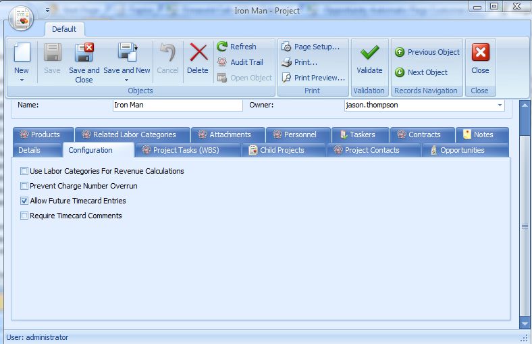
Task: Click the Records Navigation group label
Action: click(x=426, y=91)
